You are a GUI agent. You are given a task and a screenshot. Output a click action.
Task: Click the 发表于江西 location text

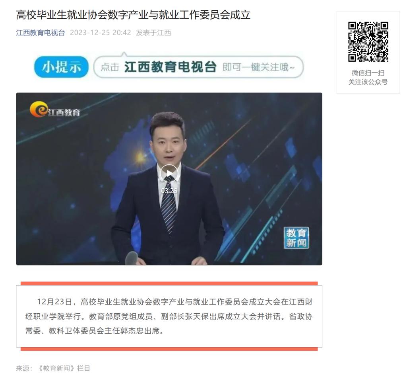click(x=153, y=33)
